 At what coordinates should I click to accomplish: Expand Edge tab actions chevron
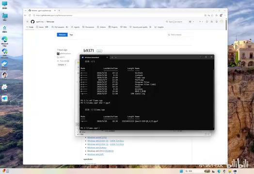click(x=25, y=11)
